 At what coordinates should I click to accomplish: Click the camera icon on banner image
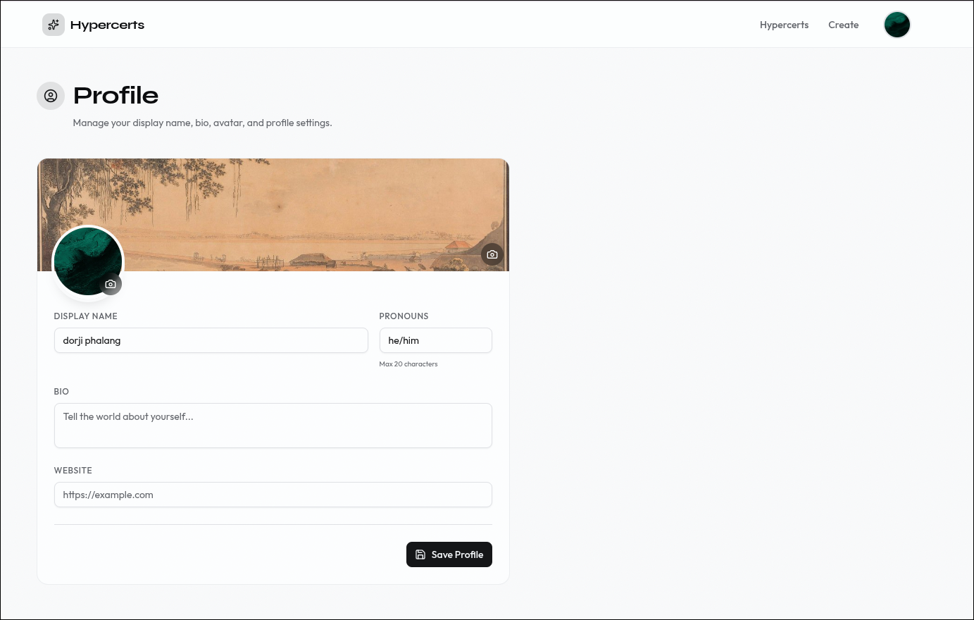click(x=492, y=254)
